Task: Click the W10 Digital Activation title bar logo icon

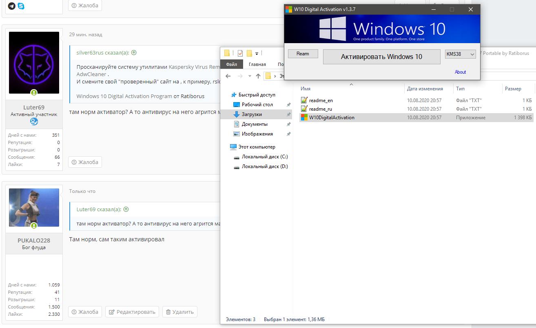Action: [x=289, y=9]
